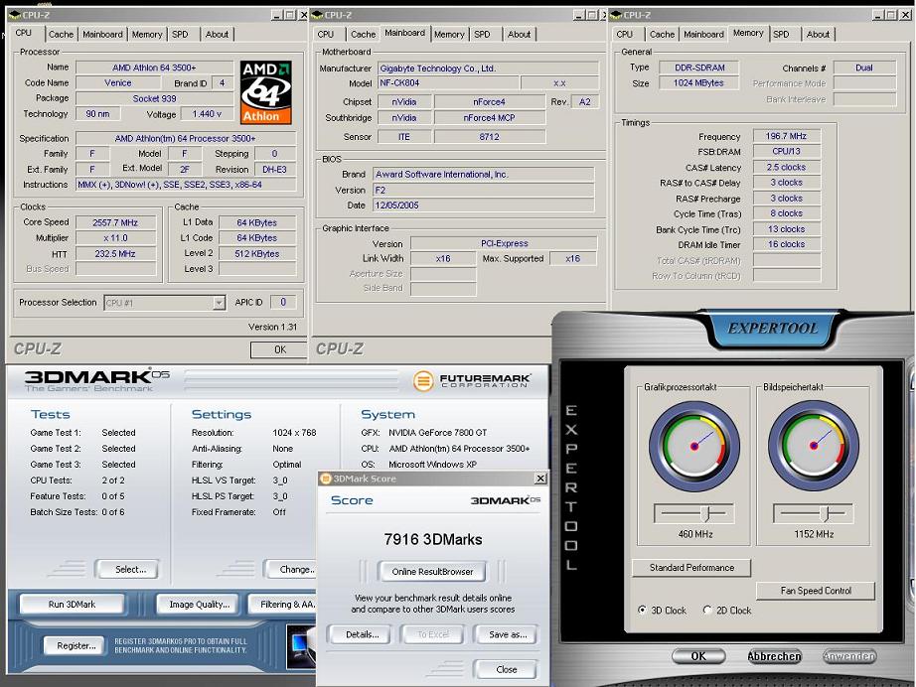Open Fan Speed Control

click(x=816, y=591)
